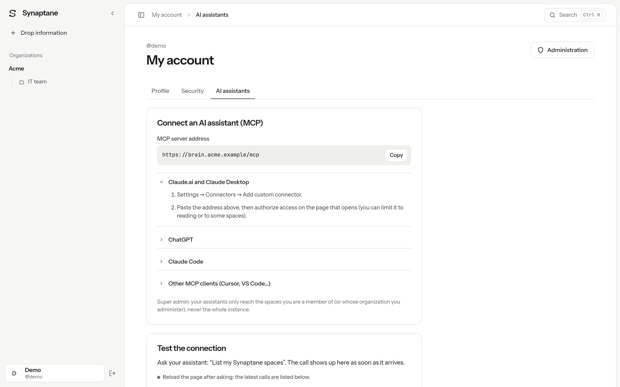
Task: Click the @demo handle above My account
Action: [156, 46]
